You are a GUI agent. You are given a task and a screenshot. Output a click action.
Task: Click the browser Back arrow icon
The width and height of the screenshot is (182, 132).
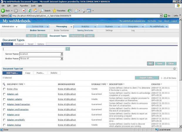(4, 11)
